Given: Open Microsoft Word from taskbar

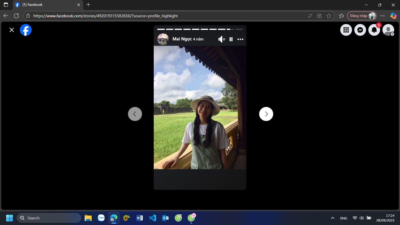Looking at the screenshot, I should click(x=140, y=218).
